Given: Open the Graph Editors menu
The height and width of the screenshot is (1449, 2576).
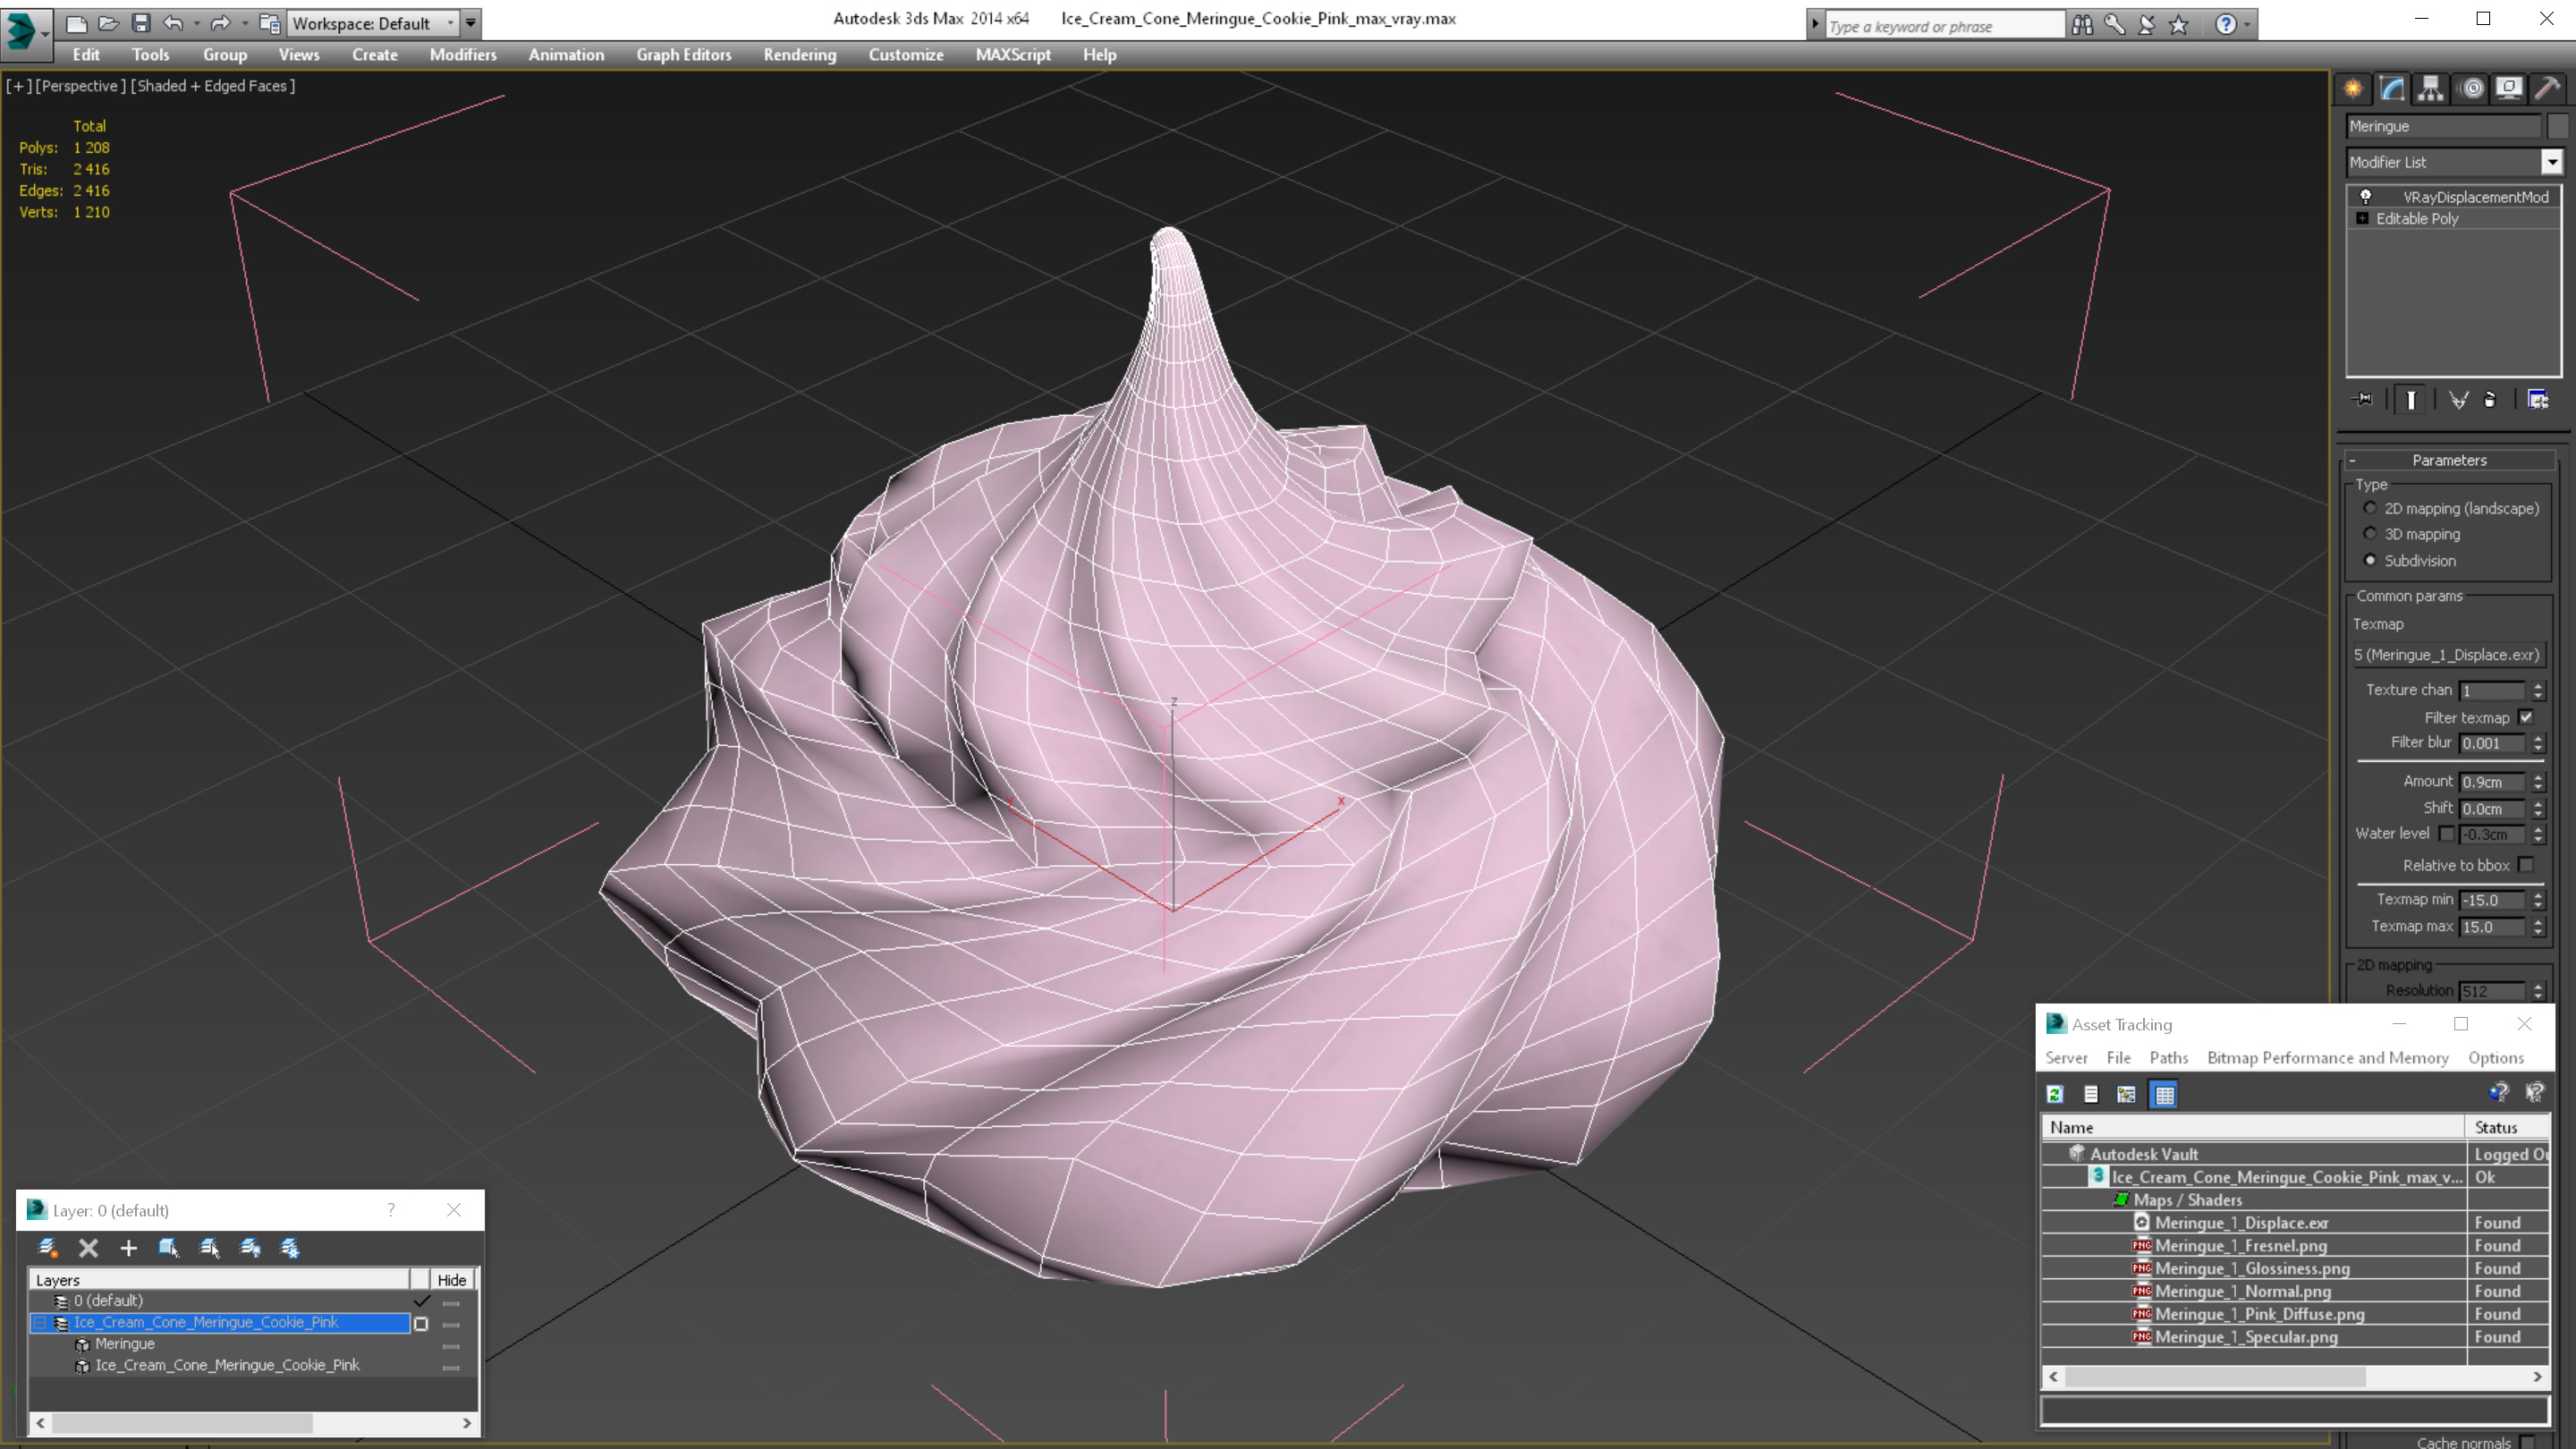Looking at the screenshot, I should [684, 55].
